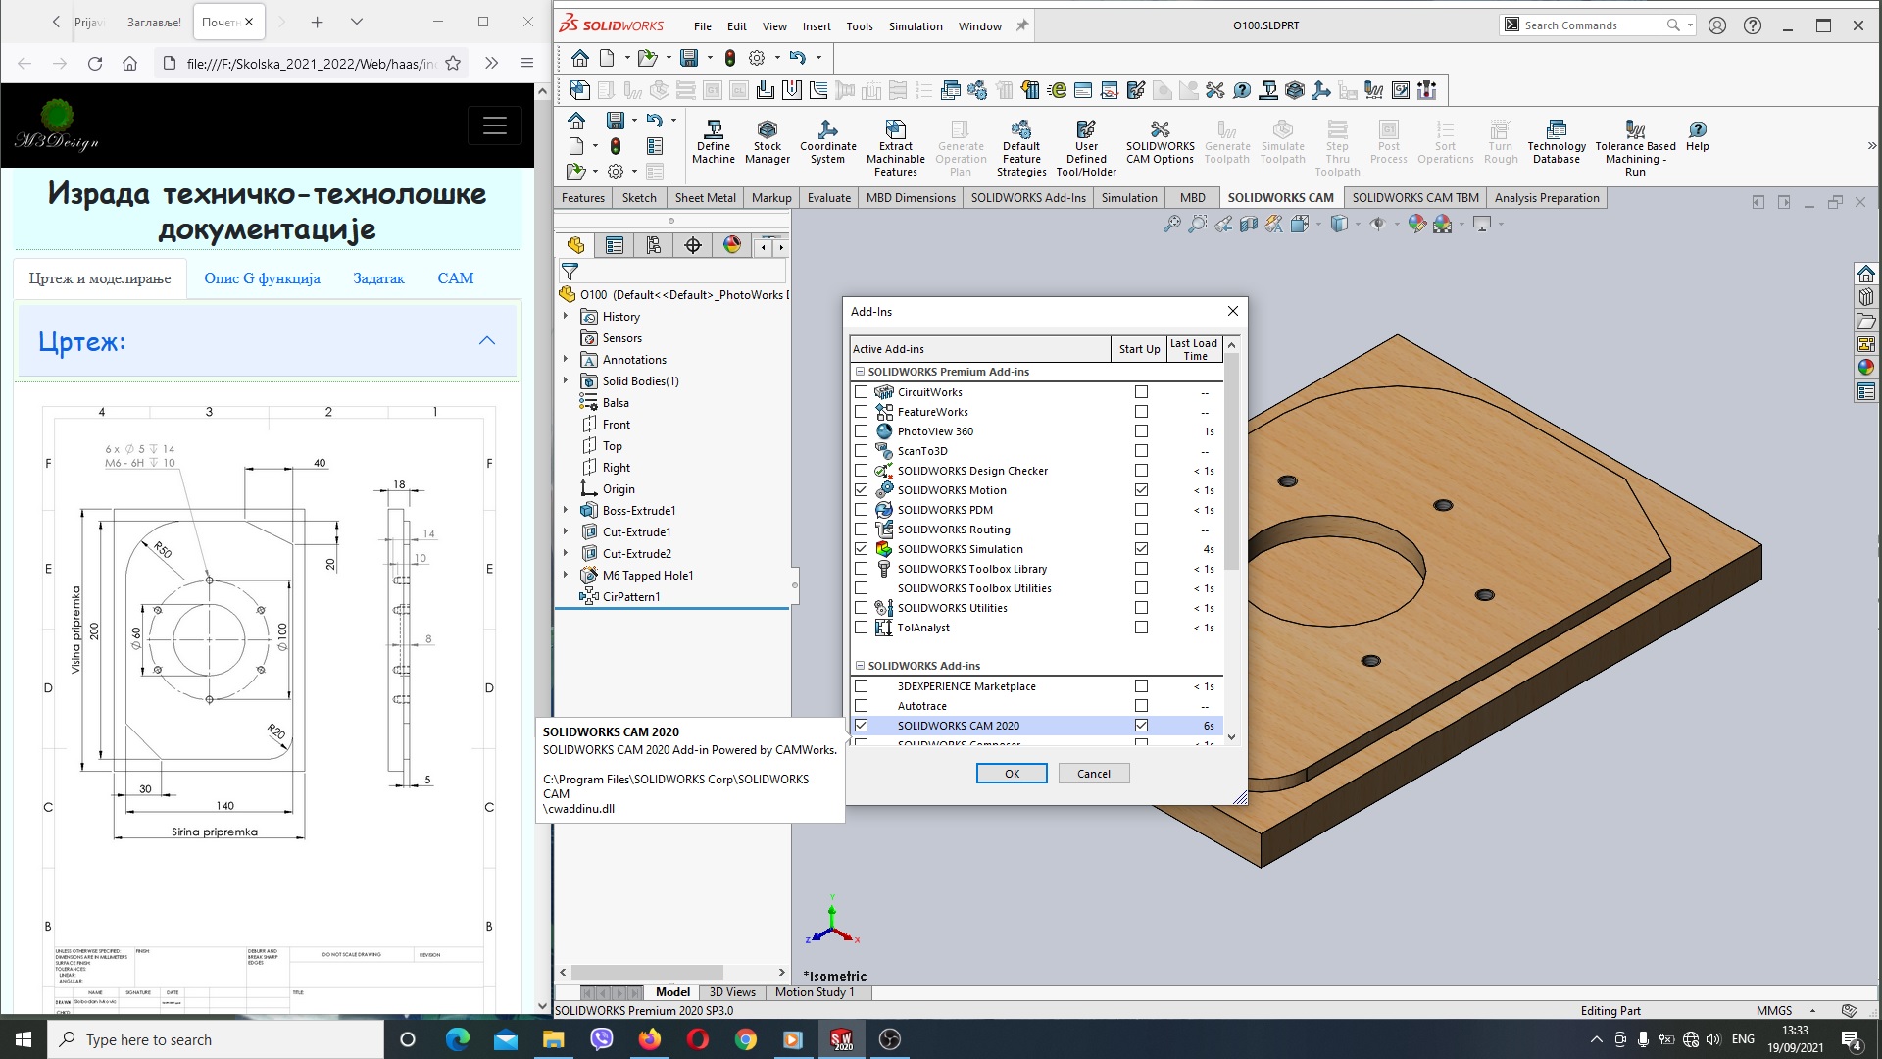The height and width of the screenshot is (1059, 1882).
Task: Open Default Feature Strategies
Action: pos(1021,149)
